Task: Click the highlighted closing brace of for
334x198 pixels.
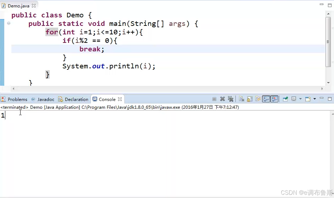Action: (x=48, y=75)
